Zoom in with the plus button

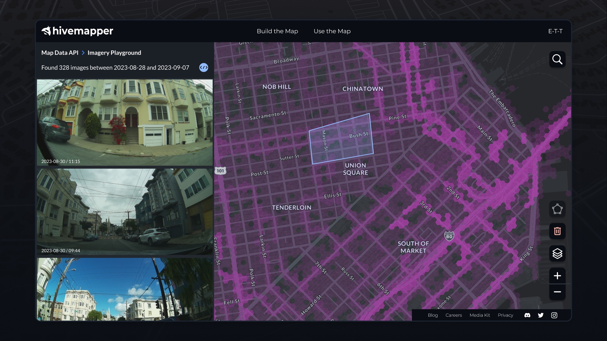557,276
